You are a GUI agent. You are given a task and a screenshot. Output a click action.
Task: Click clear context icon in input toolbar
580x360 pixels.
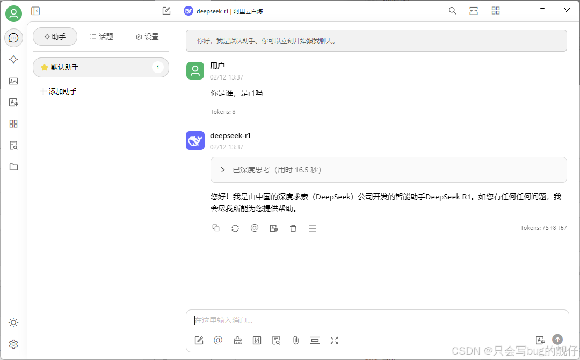315,341
